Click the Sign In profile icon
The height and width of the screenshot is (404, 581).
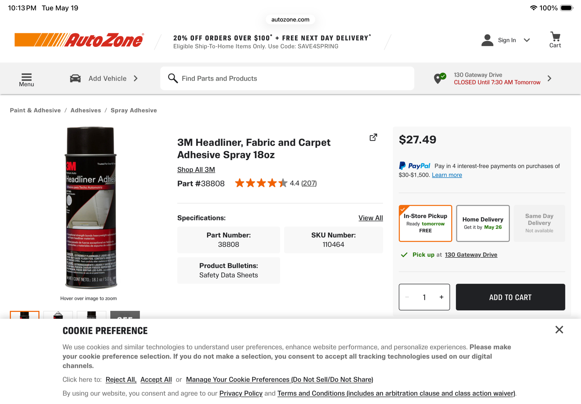pos(487,40)
